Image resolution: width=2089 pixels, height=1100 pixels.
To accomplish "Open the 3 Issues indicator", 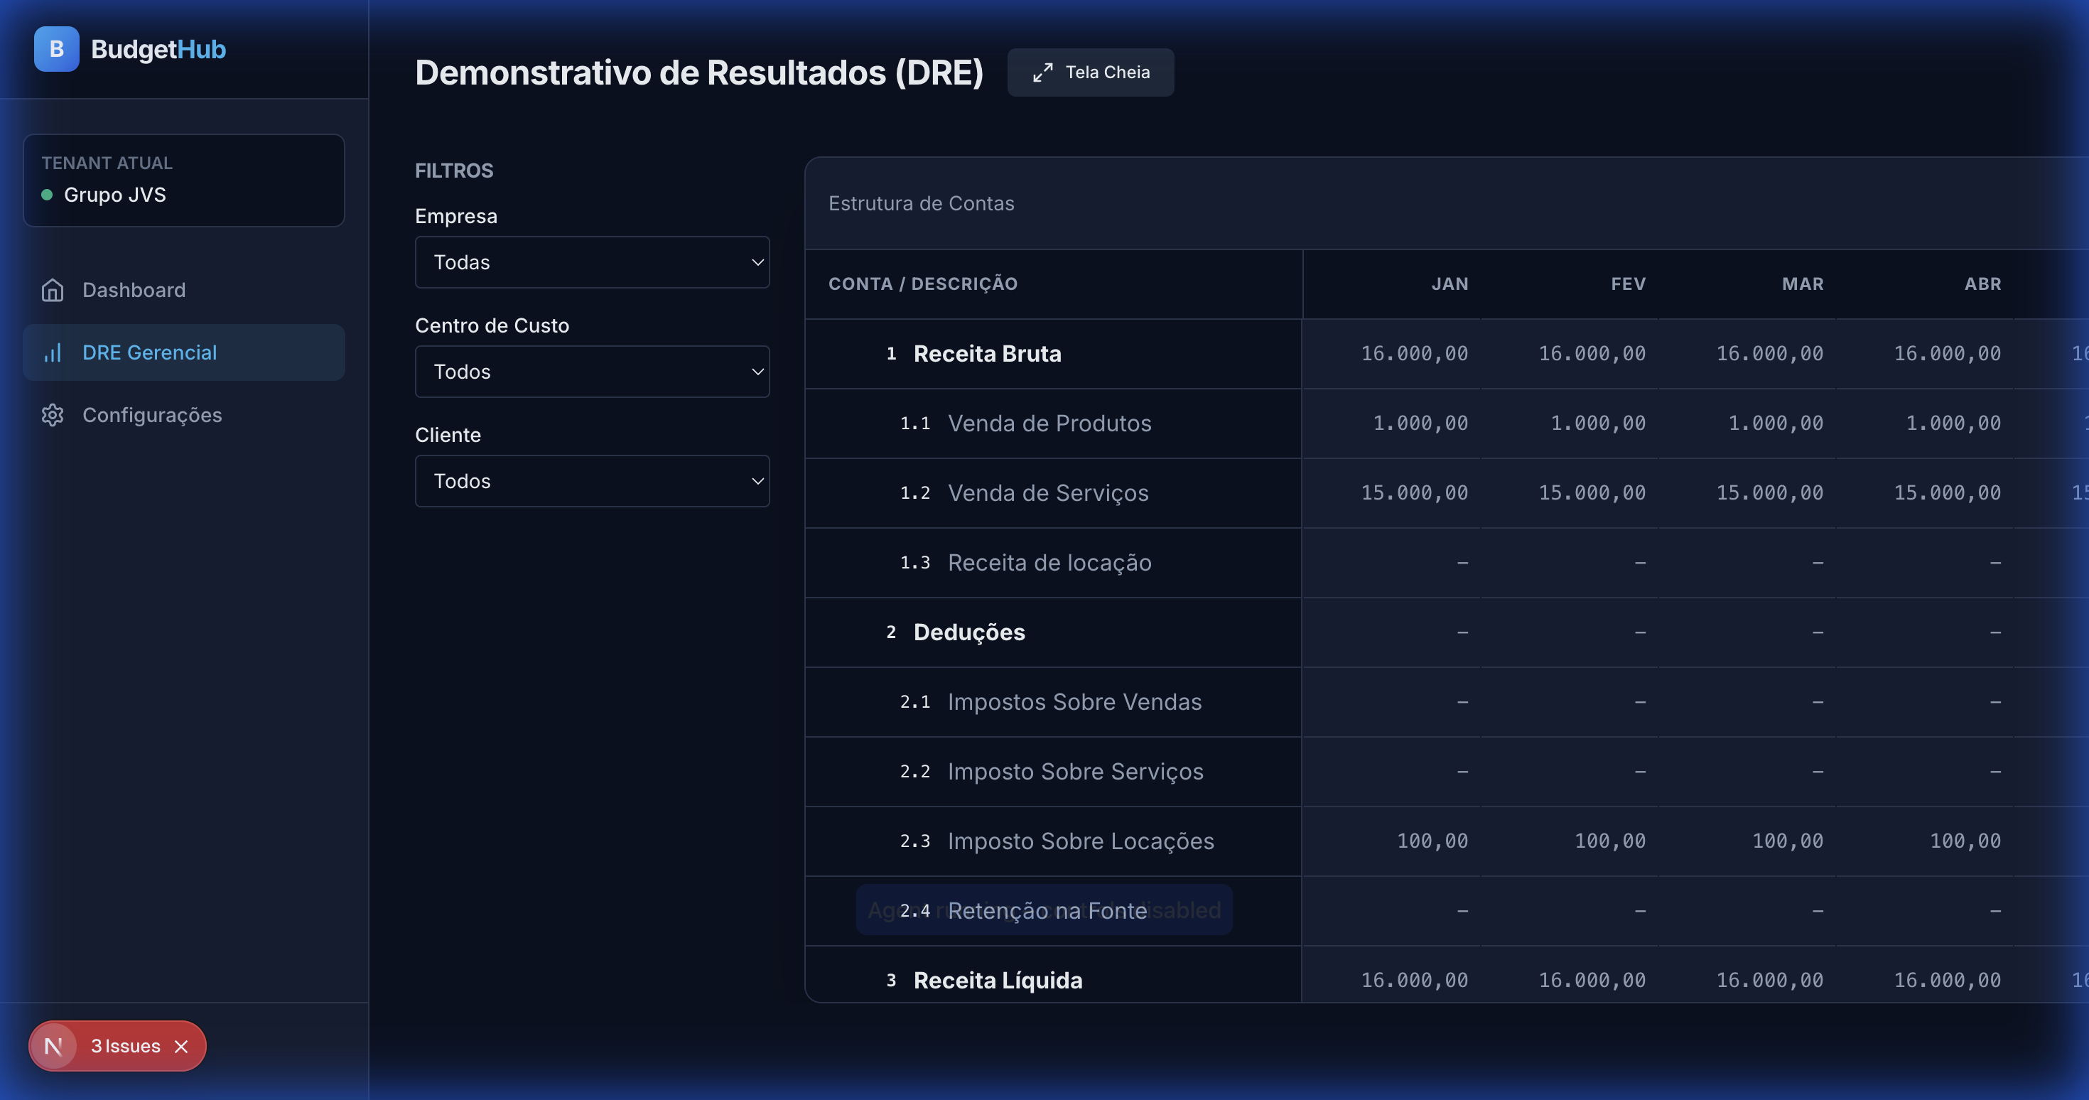I will (x=125, y=1047).
